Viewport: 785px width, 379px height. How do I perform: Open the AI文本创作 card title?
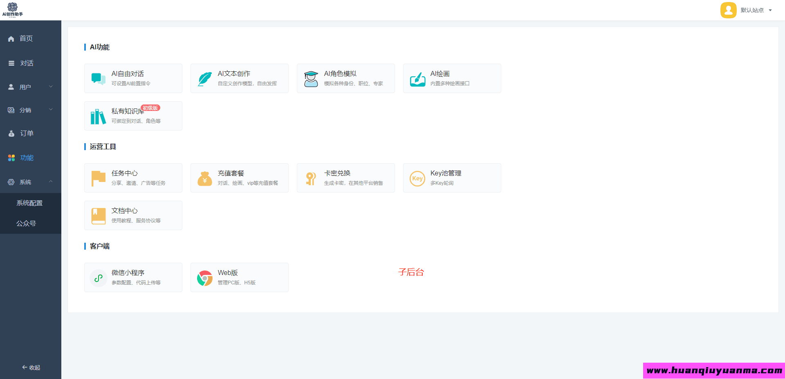tap(234, 74)
